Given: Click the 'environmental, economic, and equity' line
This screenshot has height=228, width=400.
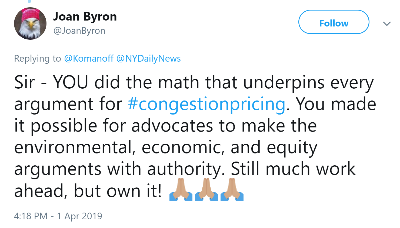Looking at the screenshot, I should [x=166, y=148].
